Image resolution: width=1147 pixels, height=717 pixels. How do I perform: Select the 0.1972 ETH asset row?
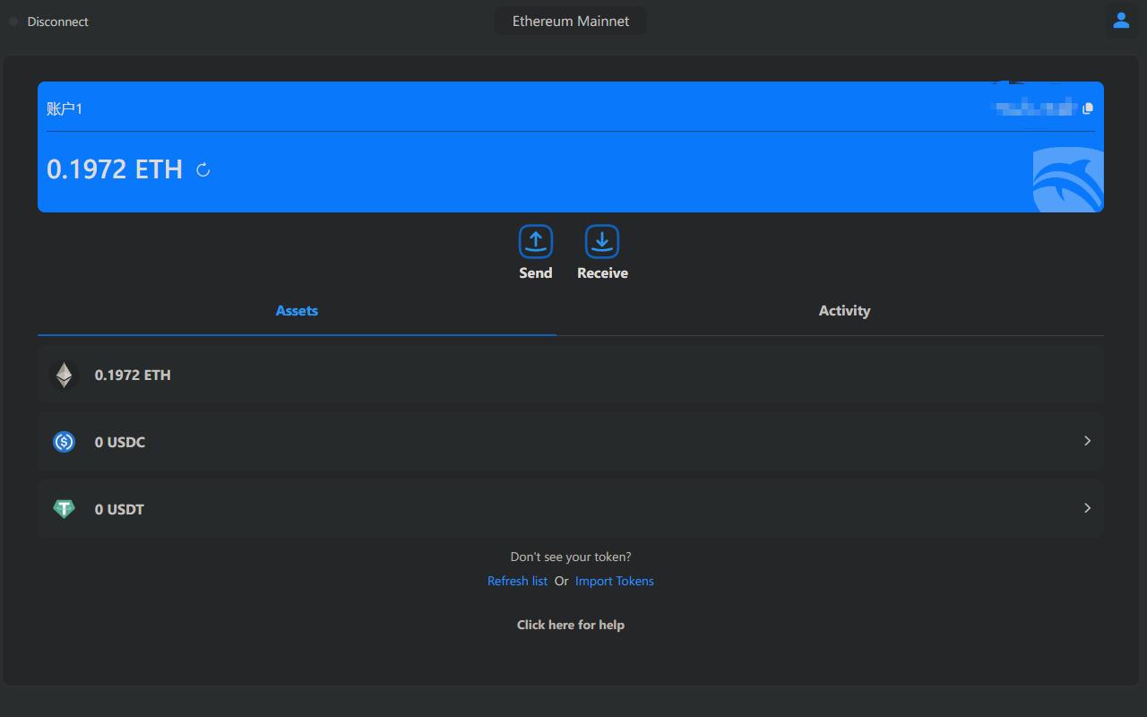click(x=571, y=375)
